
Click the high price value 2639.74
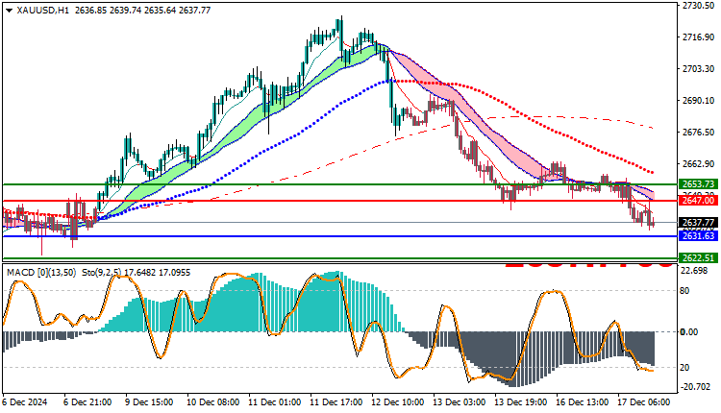tap(125, 11)
